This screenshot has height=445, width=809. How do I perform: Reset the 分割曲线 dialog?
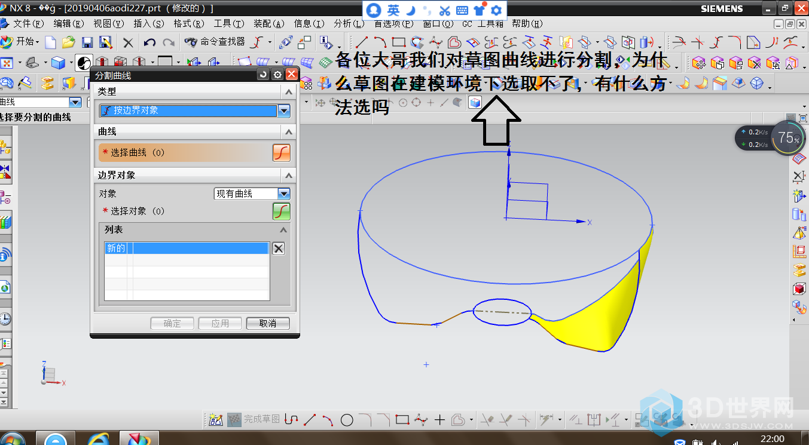pos(263,75)
